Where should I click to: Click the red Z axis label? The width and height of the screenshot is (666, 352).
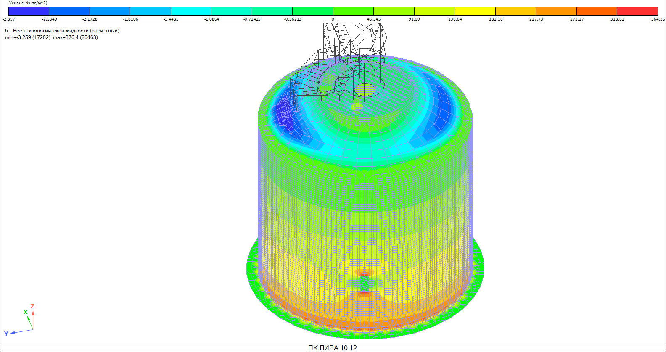32,306
